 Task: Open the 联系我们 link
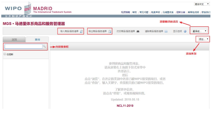(x=206, y=12)
